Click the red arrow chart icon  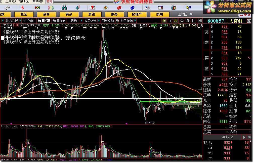tap(92, 8)
